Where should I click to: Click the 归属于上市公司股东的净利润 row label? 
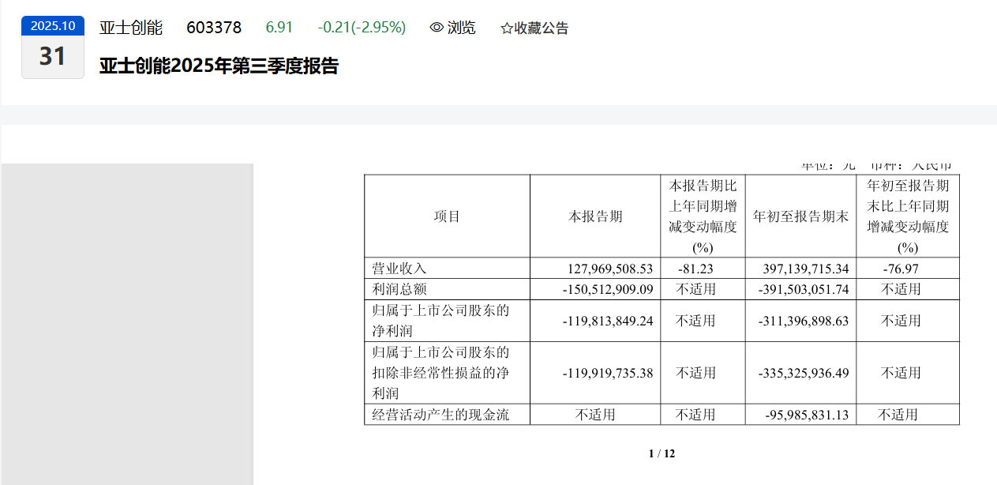440,321
